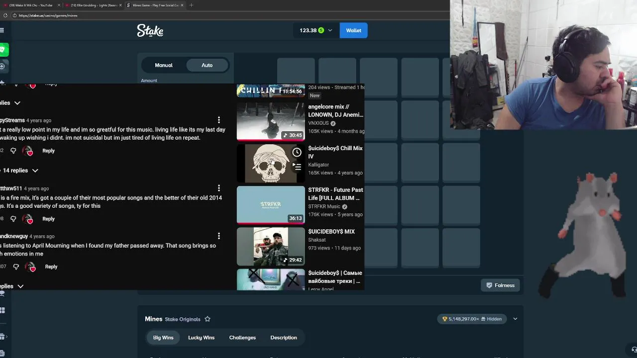Screen dimensions: 637x358
Task: Click the Fairness button
Action: click(500, 285)
